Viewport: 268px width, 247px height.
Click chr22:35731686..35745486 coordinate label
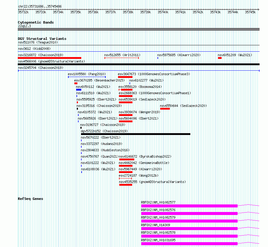click(x=40, y=7)
